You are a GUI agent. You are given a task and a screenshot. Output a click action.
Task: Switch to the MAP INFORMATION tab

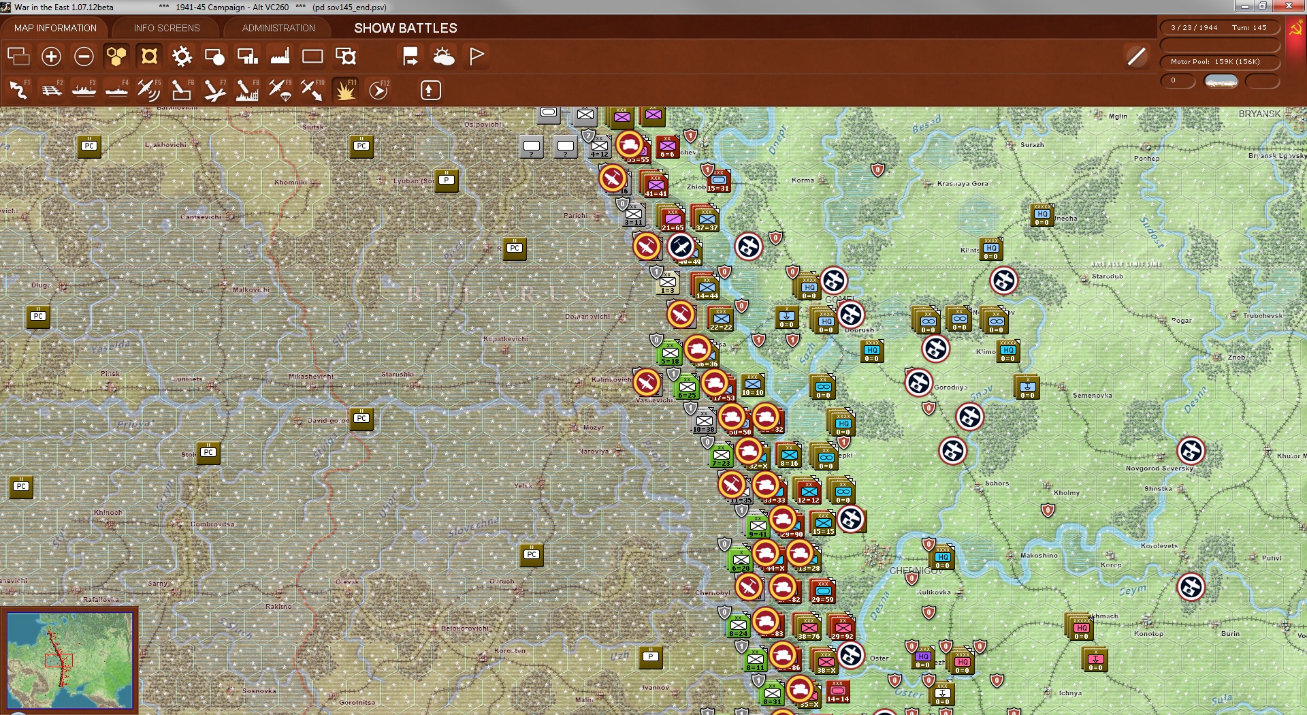point(55,28)
